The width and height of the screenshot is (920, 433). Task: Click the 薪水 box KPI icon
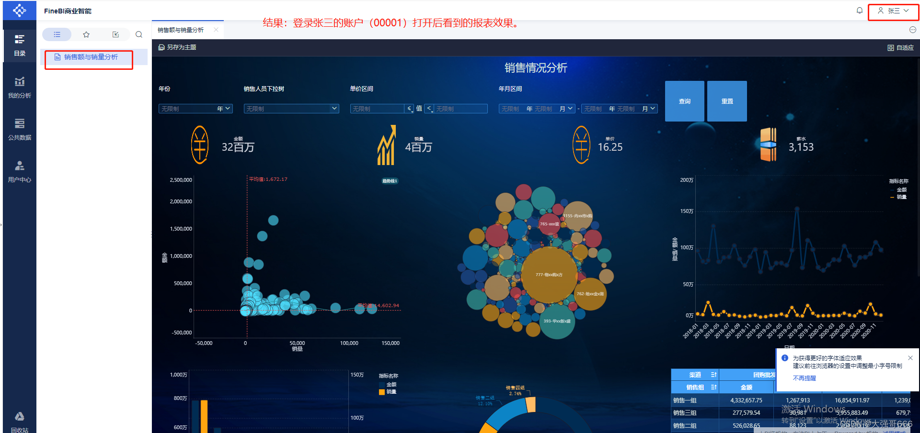click(769, 144)
